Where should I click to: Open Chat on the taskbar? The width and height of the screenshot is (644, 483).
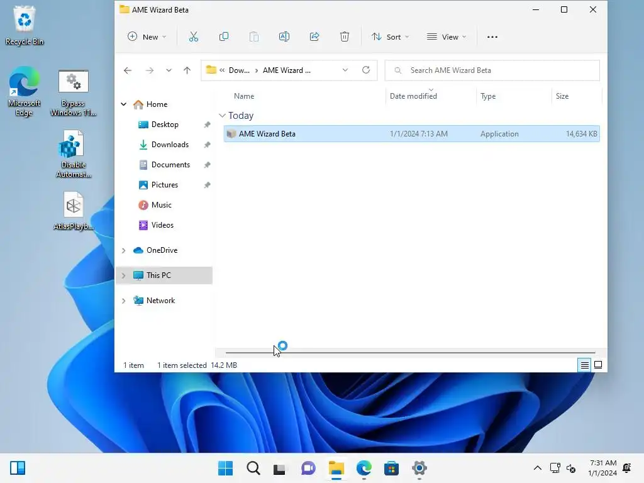[x=308, y=468]
